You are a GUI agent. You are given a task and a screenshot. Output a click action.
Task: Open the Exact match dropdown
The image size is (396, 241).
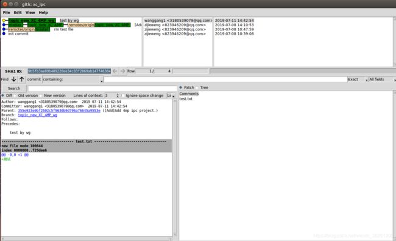pos(358,79)
